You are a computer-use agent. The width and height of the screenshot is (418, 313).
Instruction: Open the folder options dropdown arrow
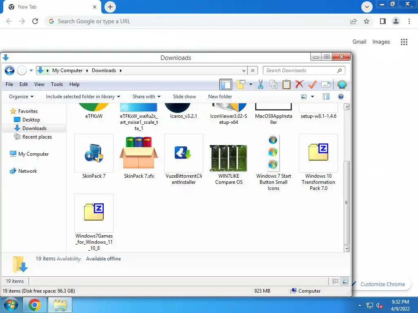click(x=251, y=85)
